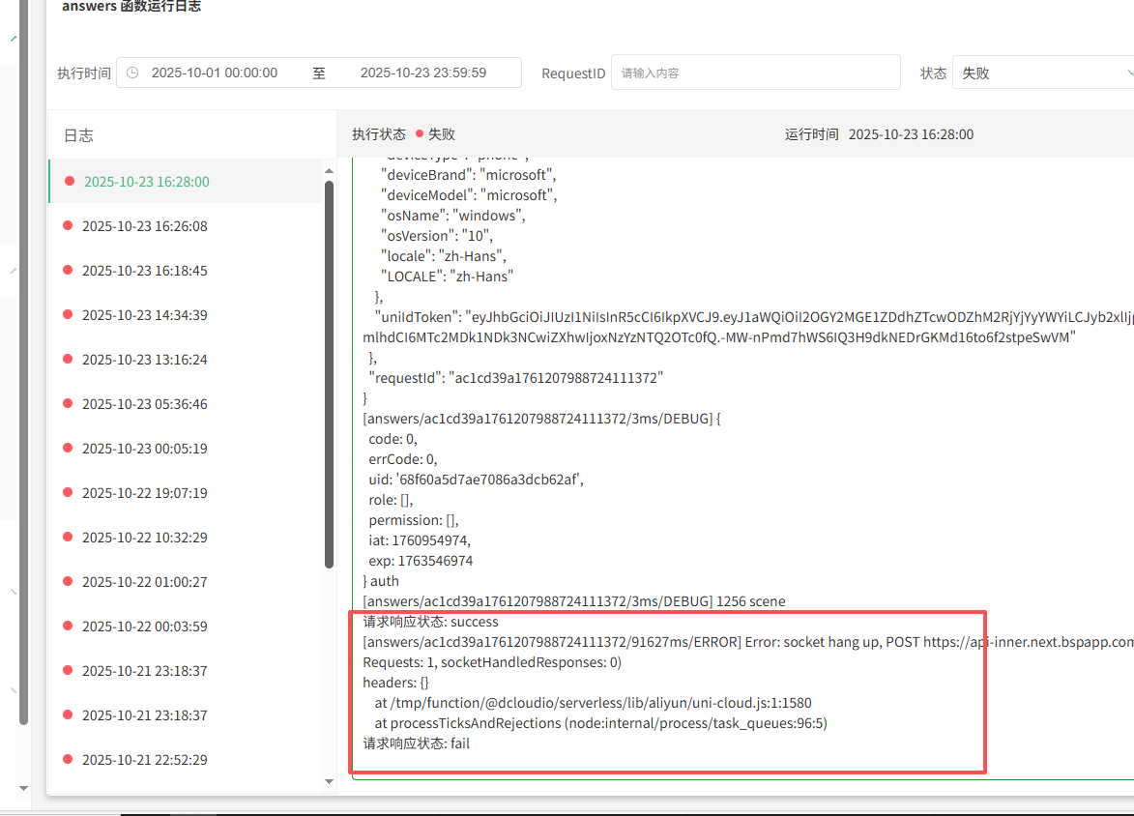Viewport: 1134px width, 816px height.
Task: Open end time picker 2025-10-23 23:59:59
Action: [422, 73]
